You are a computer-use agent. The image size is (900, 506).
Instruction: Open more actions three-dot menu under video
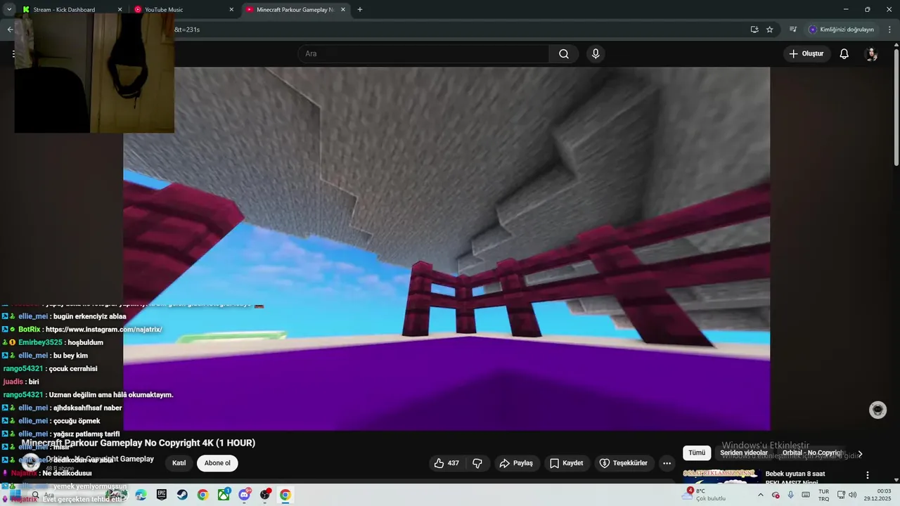pos(667,463)
